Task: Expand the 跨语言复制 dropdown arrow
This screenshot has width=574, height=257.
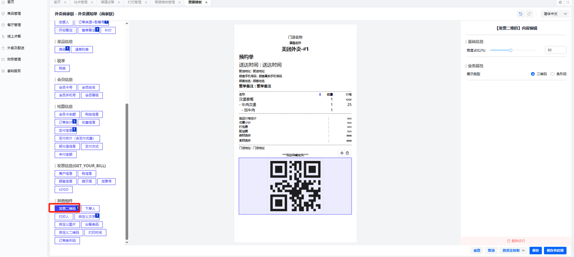Action: coord(523,251)
